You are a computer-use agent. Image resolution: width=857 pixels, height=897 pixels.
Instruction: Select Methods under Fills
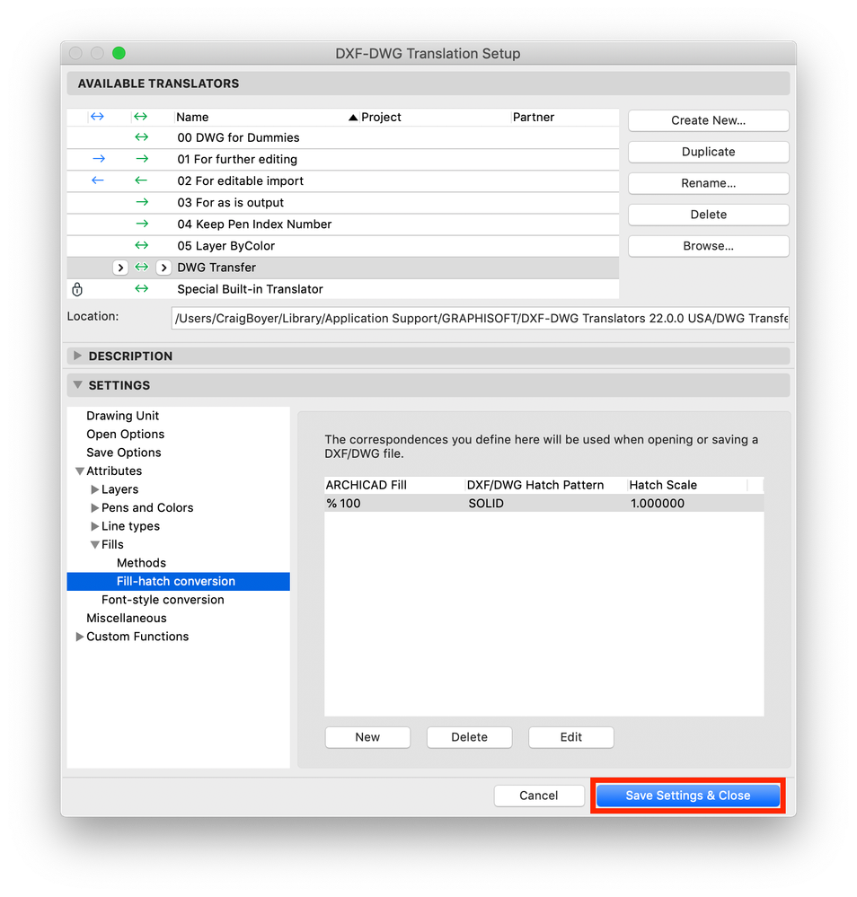(141, 563)
